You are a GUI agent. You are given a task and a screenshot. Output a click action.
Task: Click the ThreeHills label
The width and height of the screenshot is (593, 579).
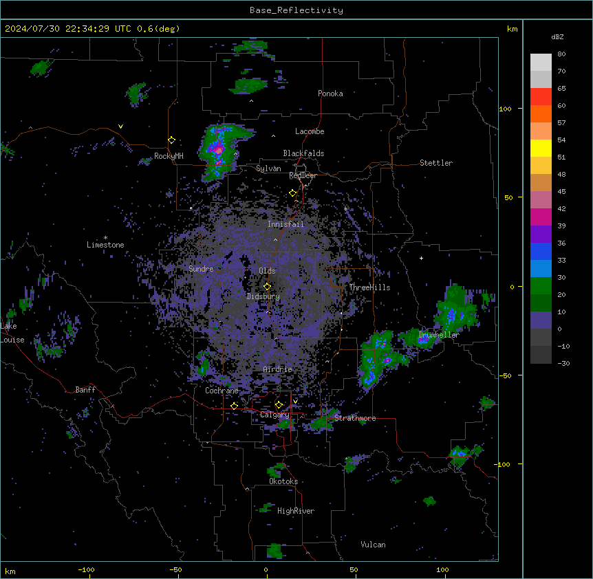(x=369, y=287)
